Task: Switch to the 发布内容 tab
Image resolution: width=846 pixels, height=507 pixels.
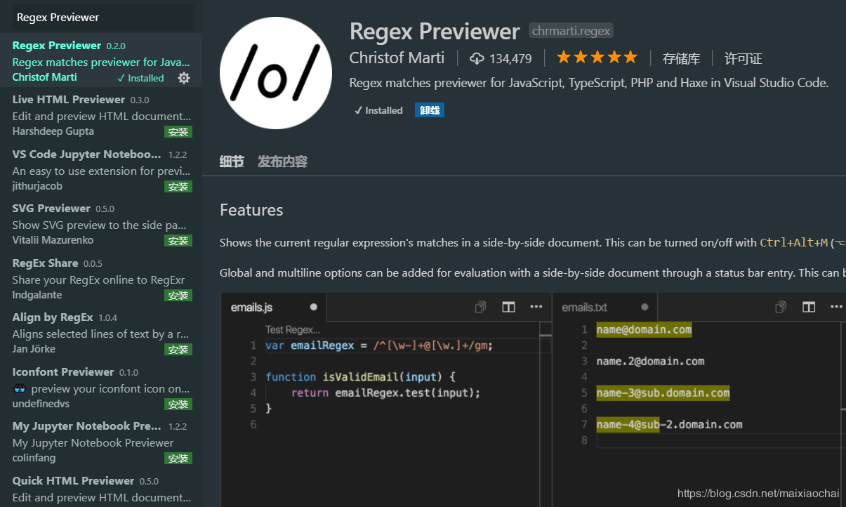Action: point(282,162)
